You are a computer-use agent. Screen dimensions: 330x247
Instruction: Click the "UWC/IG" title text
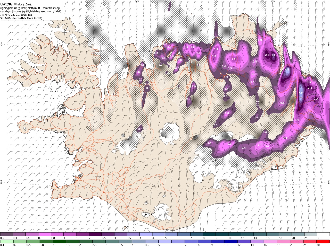coord(6,4)
